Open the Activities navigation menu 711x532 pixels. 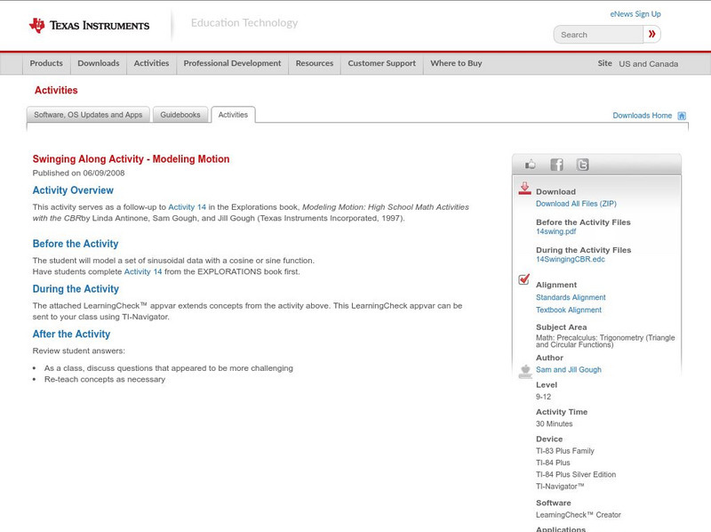tap(151, 63)
